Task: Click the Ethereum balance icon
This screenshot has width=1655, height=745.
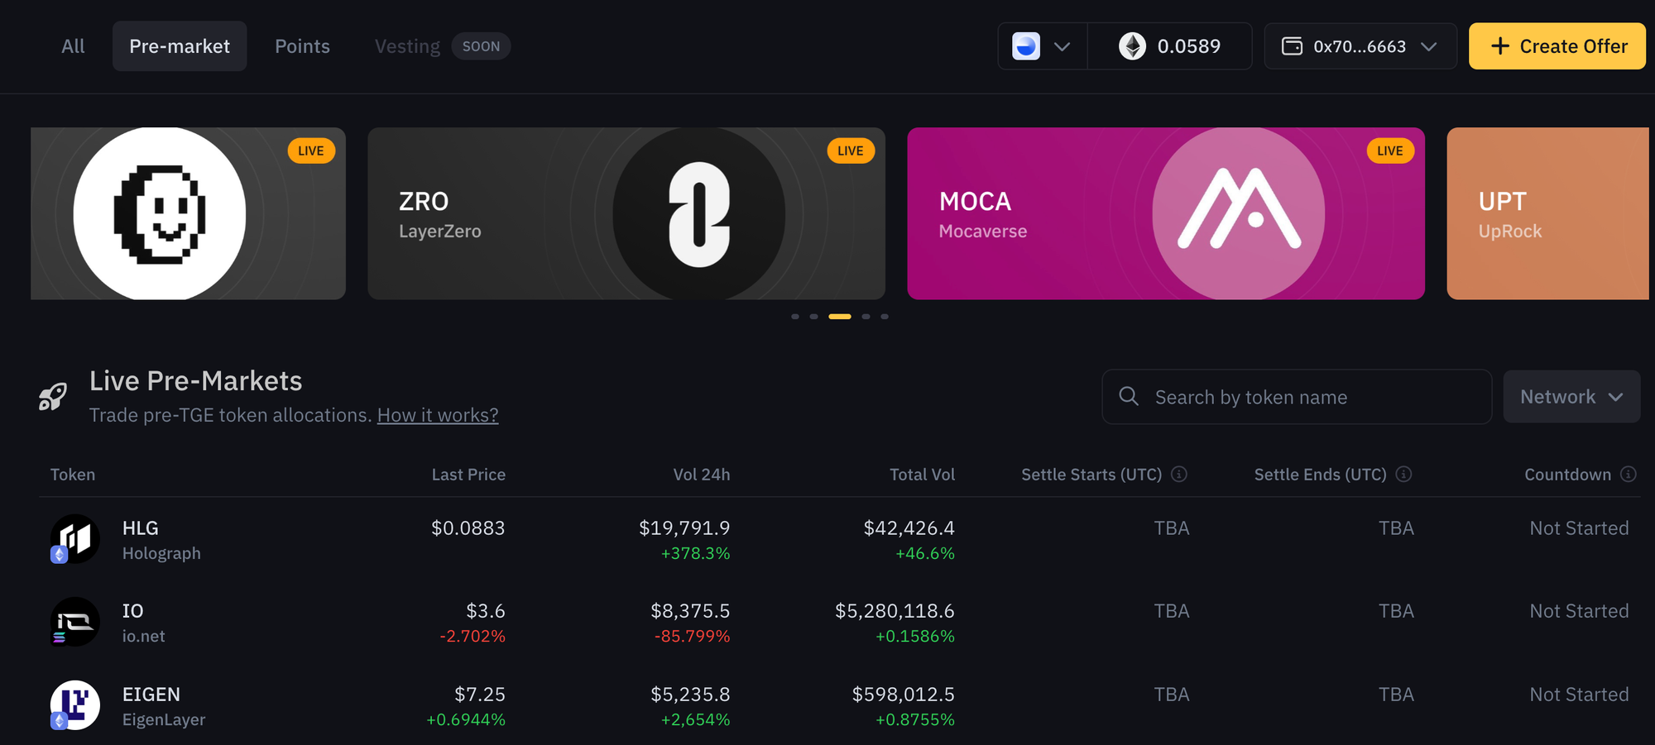Action: (x=1132, y=46)
